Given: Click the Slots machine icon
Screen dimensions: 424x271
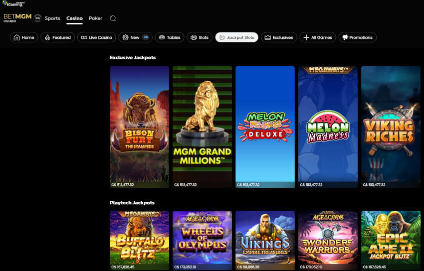Looking at the screenshot, I should click(194, 37).
